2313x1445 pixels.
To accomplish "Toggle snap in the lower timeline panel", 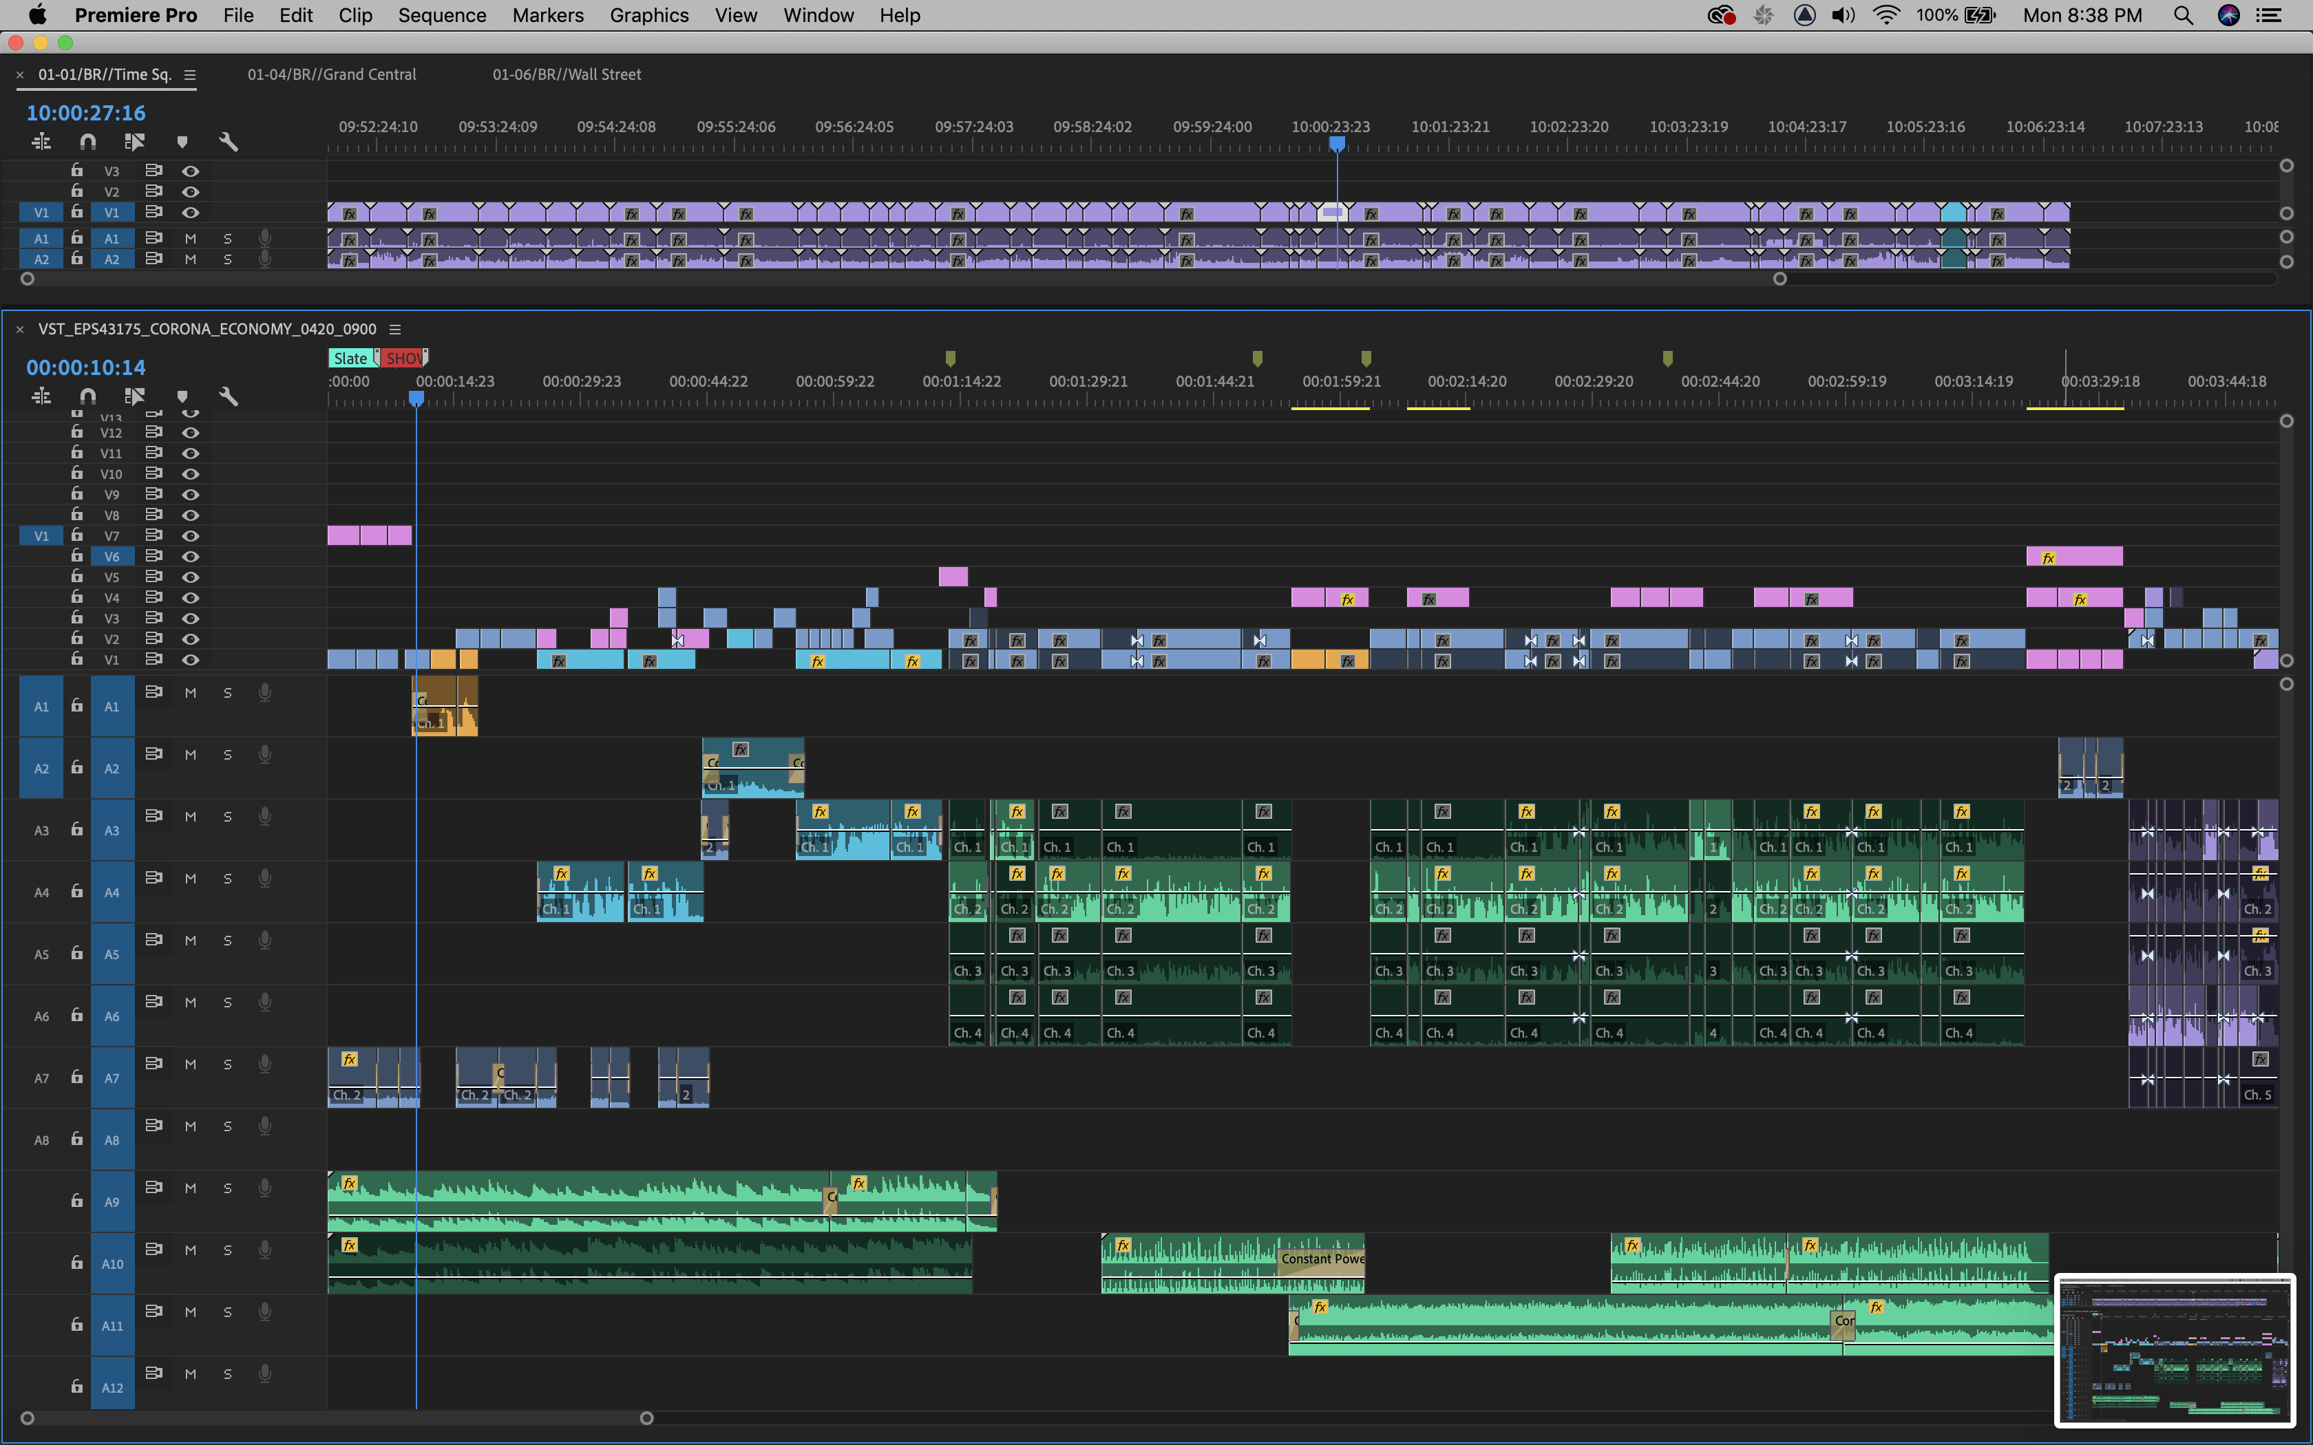I will (x=88, y=396).
